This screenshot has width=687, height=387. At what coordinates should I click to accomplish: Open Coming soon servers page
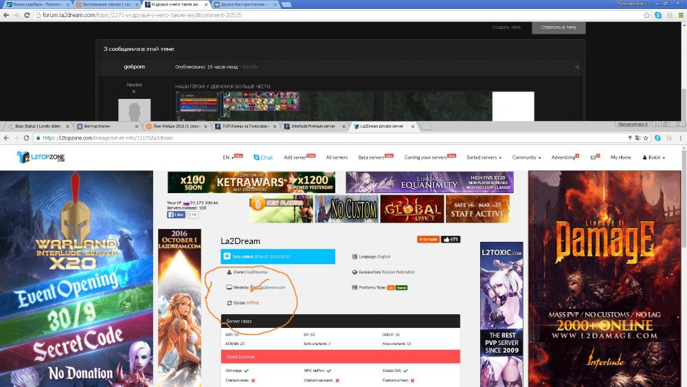point(425,157)
